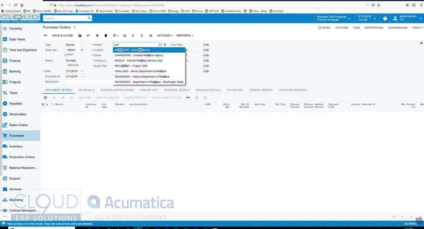Click the delete trash icon
The width and height of the screenshot is (424, 229).
pyautogui.click(x=106, y=35)
